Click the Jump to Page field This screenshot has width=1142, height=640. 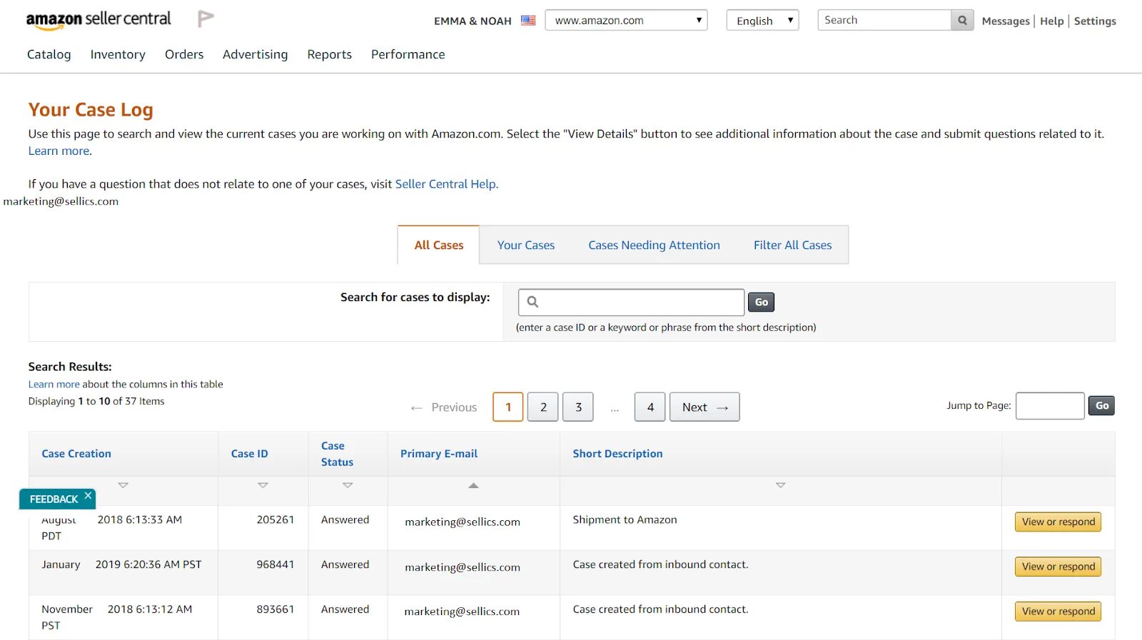coord(1050,406)
